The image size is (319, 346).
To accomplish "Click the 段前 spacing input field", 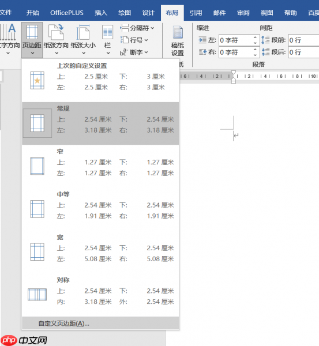I will 303,40.
